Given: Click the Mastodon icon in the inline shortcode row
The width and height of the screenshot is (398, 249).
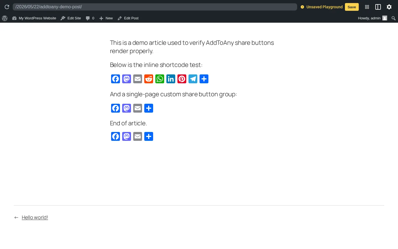Looking at the screenshot, I should click(x=127, y=79).
